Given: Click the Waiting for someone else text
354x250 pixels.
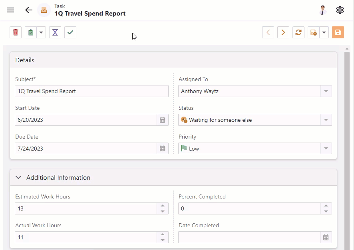Looking at the screenshot, I should point(220,120).
